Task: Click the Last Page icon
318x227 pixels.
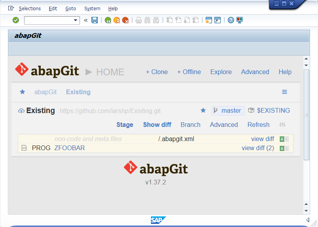Action: [195, 20]
